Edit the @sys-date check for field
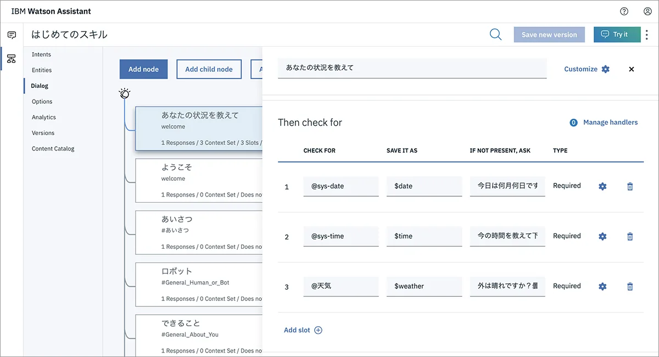 pos(341,186)
